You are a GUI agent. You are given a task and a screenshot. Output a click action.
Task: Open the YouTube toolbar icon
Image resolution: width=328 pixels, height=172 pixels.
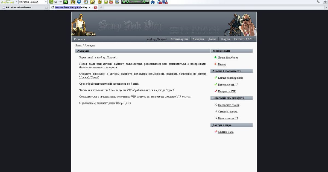pyautogui.click(x=111, y=2)
